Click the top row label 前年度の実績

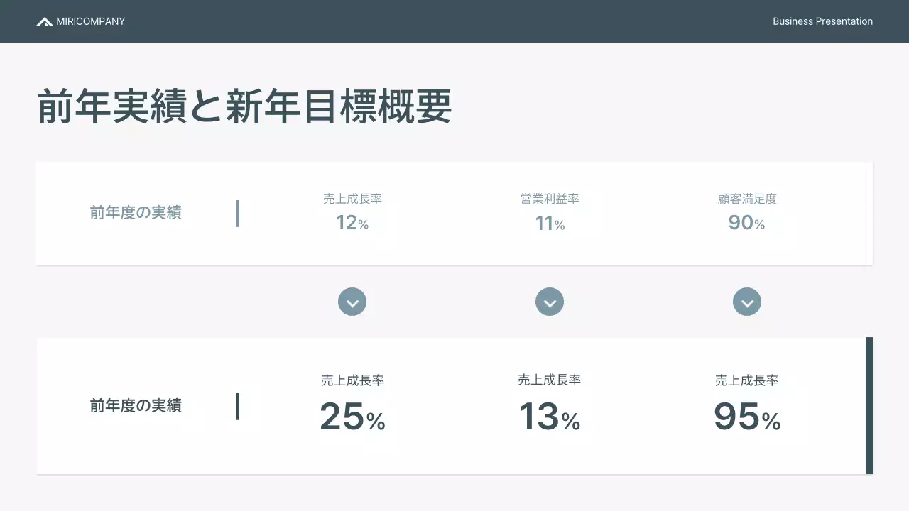click(136, 212)
